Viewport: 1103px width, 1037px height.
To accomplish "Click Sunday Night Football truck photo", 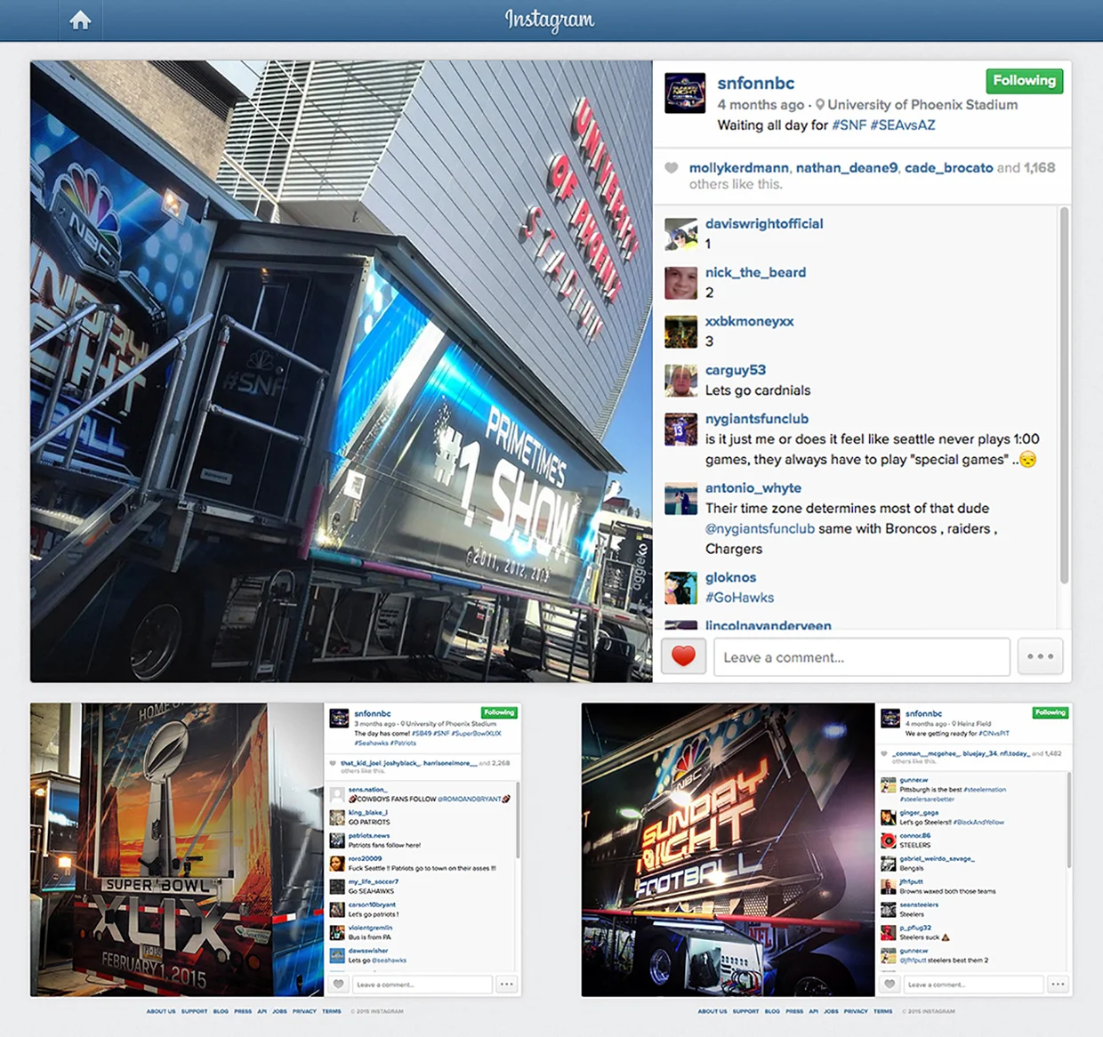I will click(x=729, y=849).
